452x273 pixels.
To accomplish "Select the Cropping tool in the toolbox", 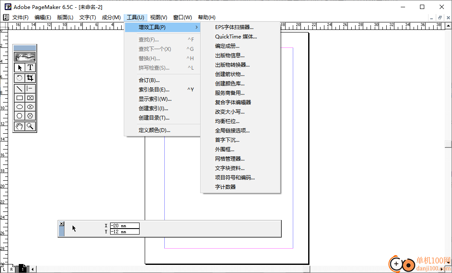I will (30, 78).
